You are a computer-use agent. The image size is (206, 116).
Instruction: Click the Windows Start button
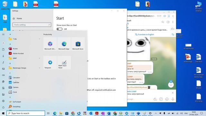3,113
